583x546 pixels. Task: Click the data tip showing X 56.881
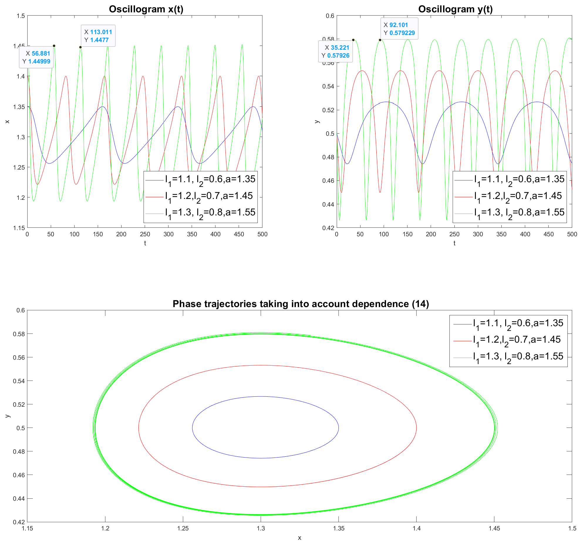pos(36,57)
